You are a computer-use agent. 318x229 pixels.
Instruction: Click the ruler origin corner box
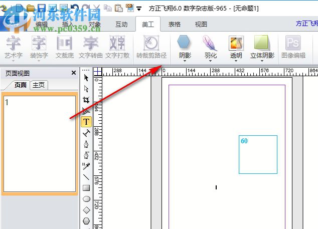(x=98, y=72)
